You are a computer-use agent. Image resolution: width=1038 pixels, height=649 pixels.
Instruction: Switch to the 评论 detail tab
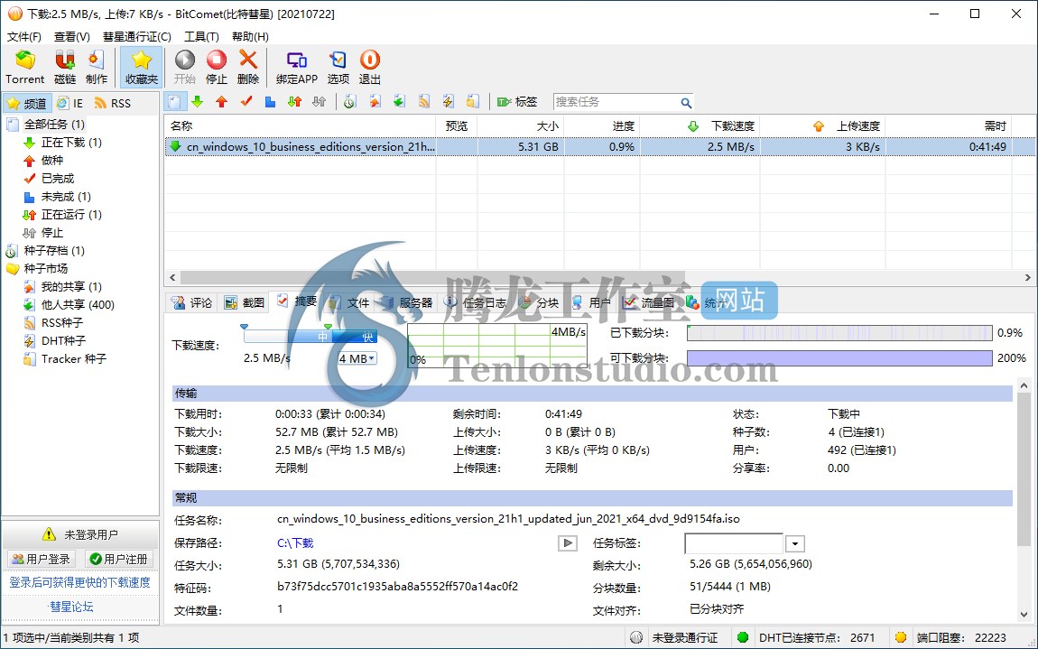click(192, 302)
